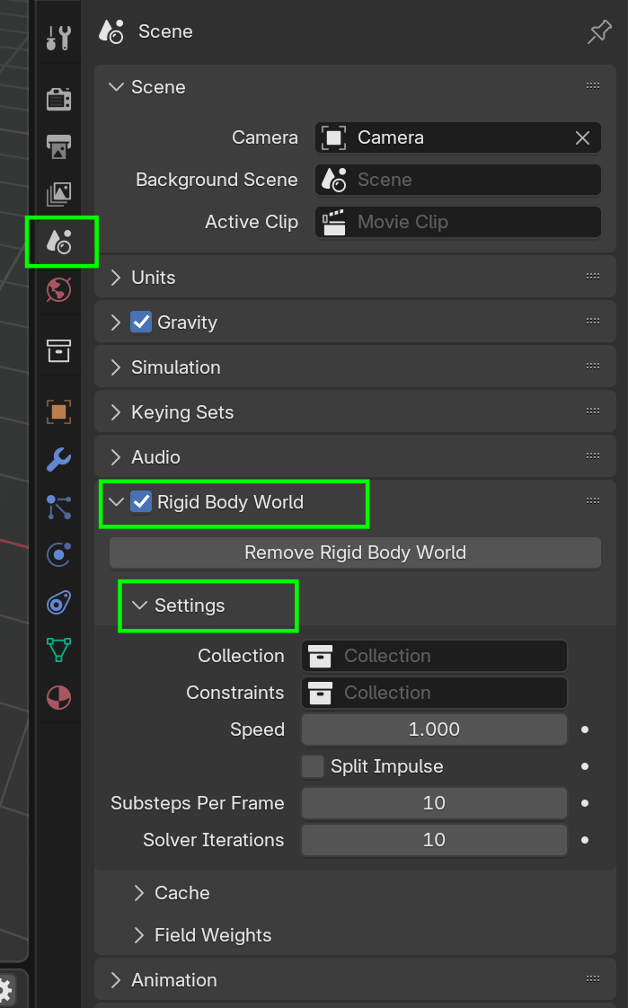Open the Modifiers properties tab
This screenshot has width=628, height=1008.
coord(59,460)
